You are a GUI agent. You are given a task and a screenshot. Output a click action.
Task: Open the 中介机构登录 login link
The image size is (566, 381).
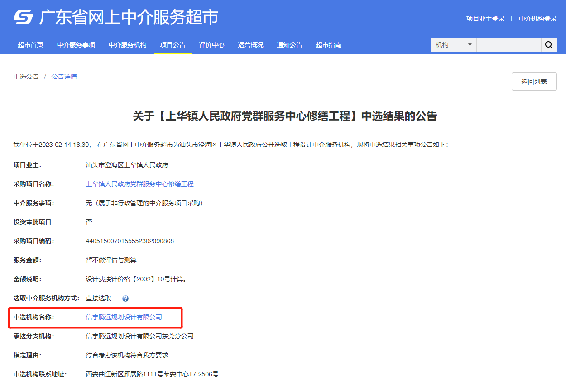(537, 19)
